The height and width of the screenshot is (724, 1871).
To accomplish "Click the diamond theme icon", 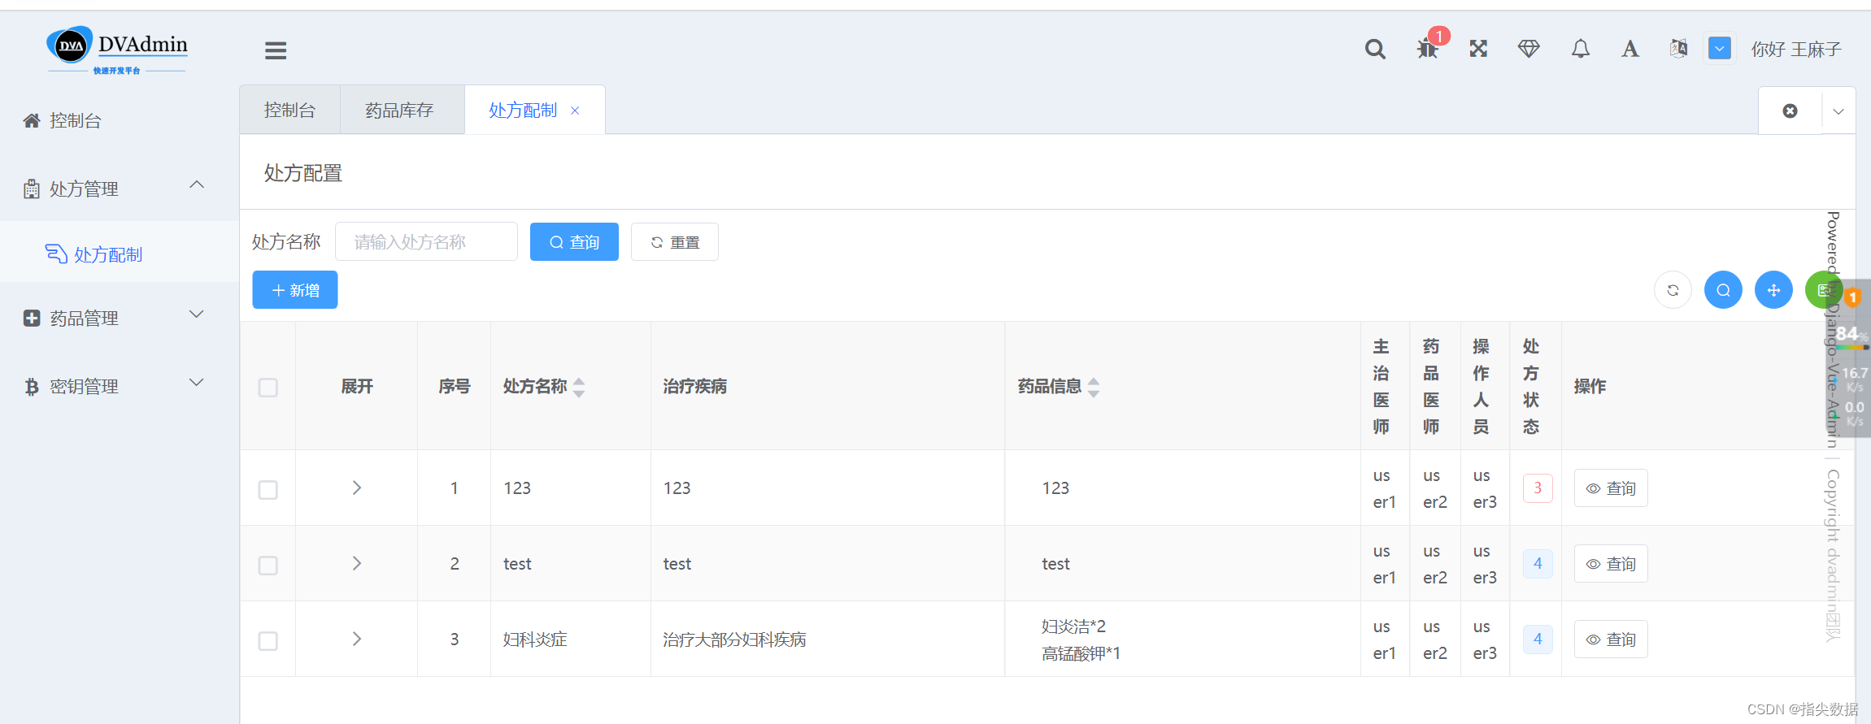I will [x=1529, y=49].
